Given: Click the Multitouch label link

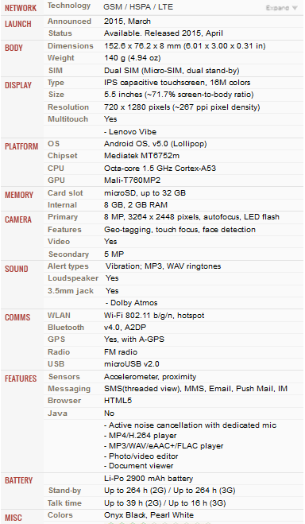Looking at the screenshot, I should coord(68,119).
